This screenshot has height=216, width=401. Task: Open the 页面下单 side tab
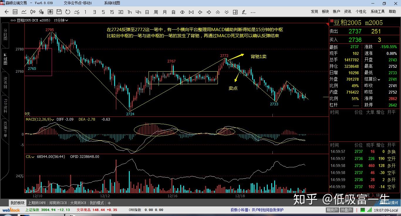click(5, 130)
